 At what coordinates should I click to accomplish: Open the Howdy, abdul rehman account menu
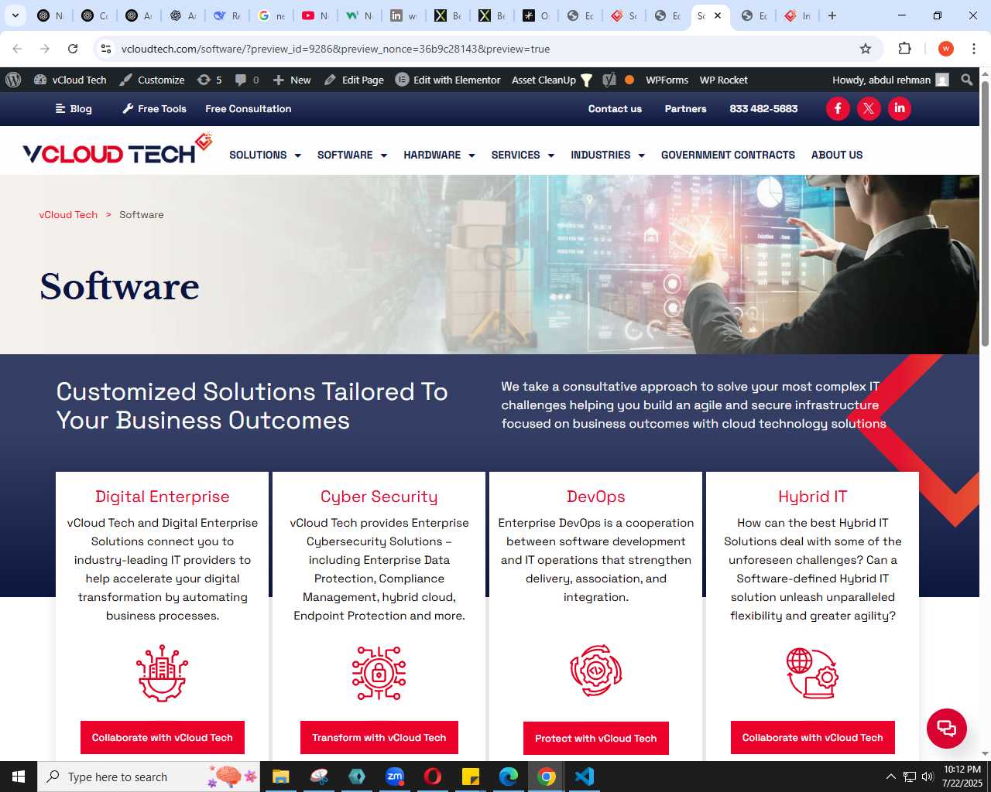coord(890,80)
